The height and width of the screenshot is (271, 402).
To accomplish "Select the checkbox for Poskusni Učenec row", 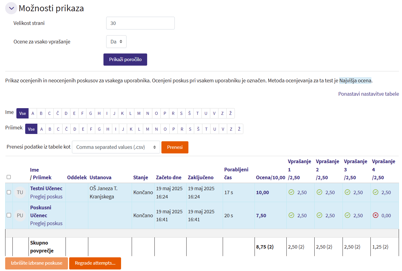I will [x=9, y=215].
